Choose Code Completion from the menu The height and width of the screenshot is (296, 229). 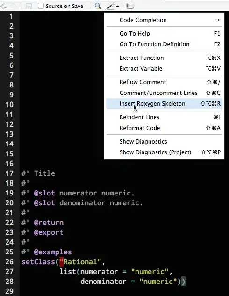click(164, 20)
